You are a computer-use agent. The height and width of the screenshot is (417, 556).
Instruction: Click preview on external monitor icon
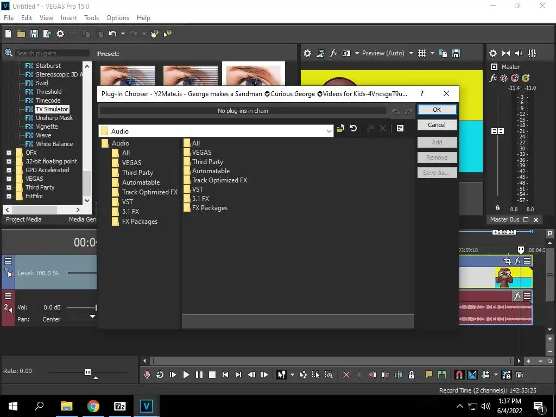point(320,53)
